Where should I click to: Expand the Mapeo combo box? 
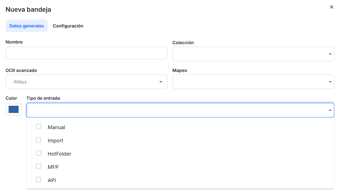tap(250, 82)
